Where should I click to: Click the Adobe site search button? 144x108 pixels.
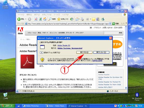pyautogui.click(x=121, y=33)
